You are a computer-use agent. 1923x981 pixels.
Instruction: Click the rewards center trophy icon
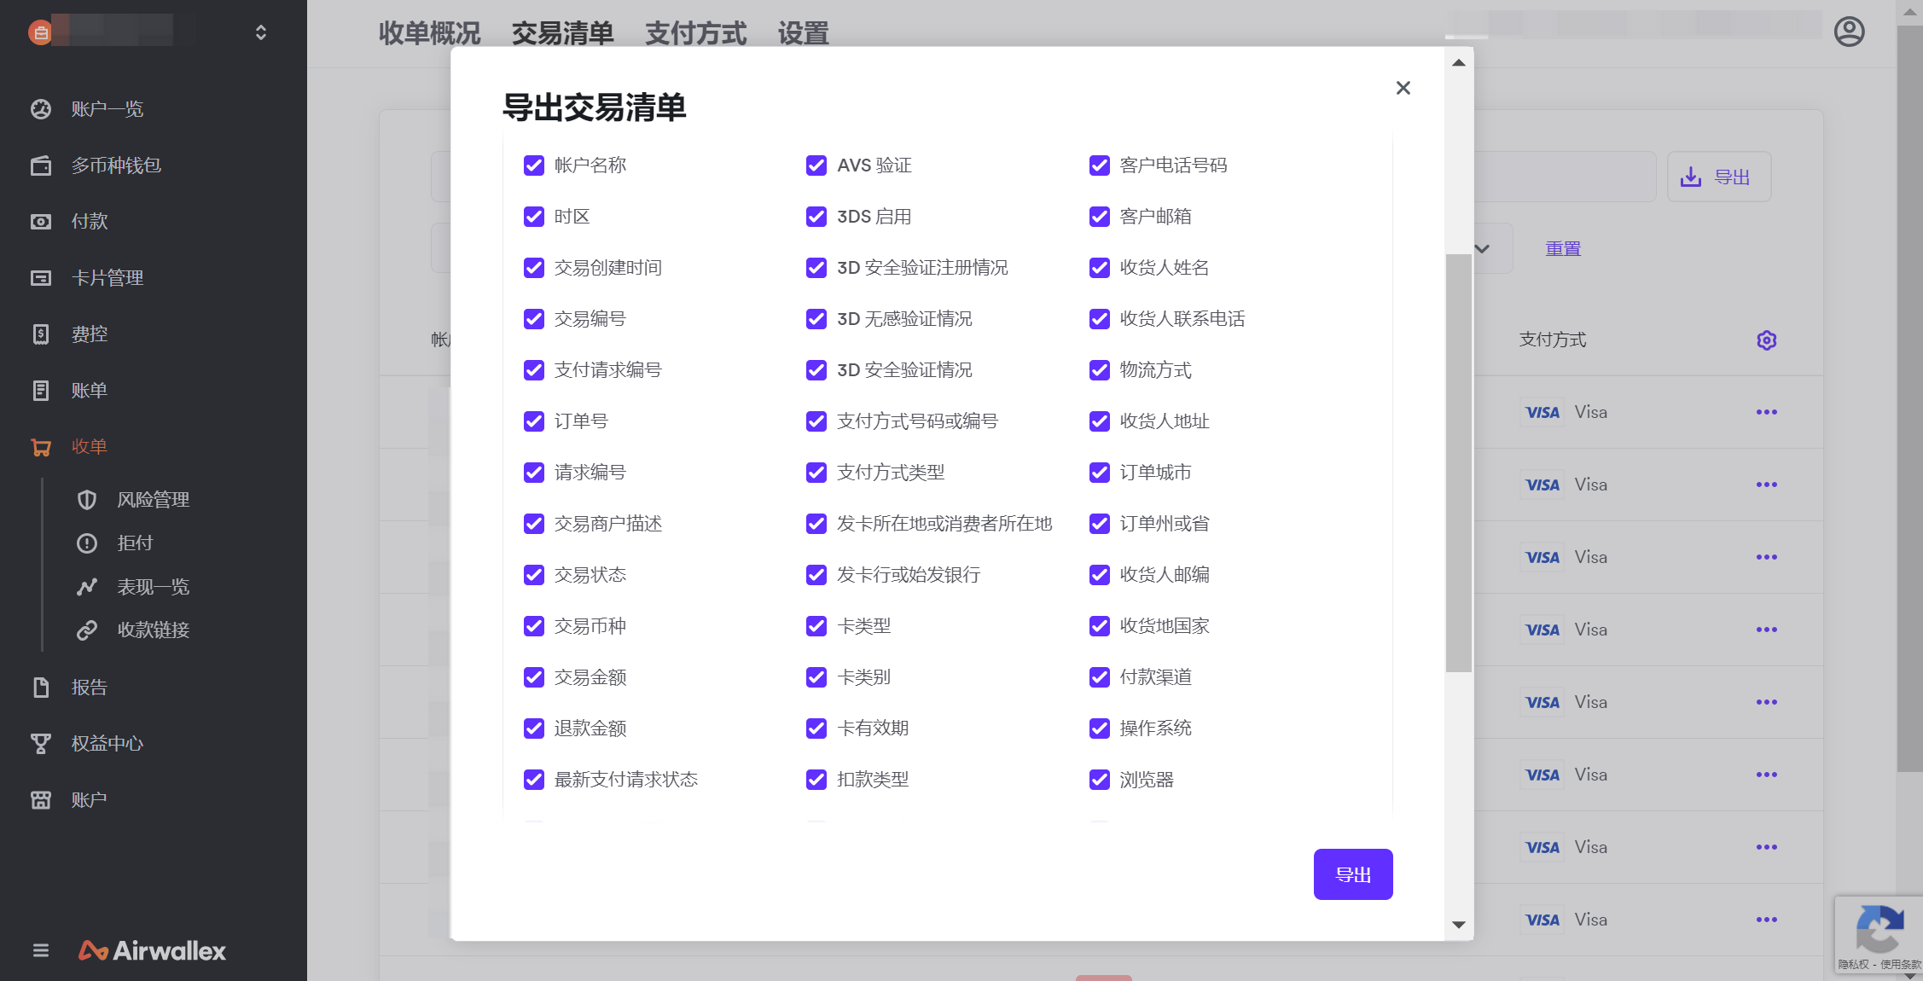pyautogui.click(x=41, y=744)
